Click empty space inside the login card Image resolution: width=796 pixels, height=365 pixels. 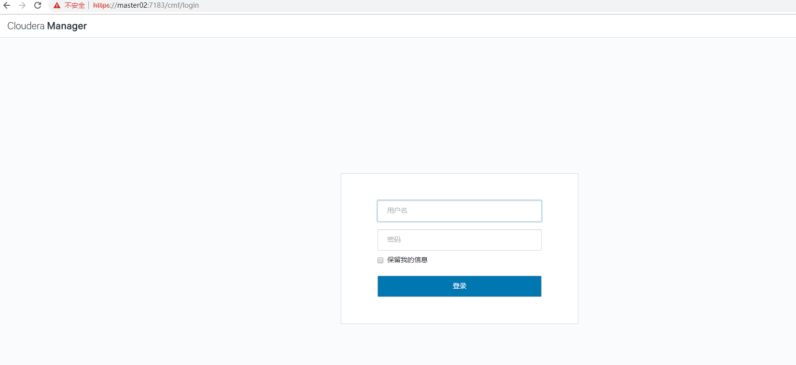point(460,310)
